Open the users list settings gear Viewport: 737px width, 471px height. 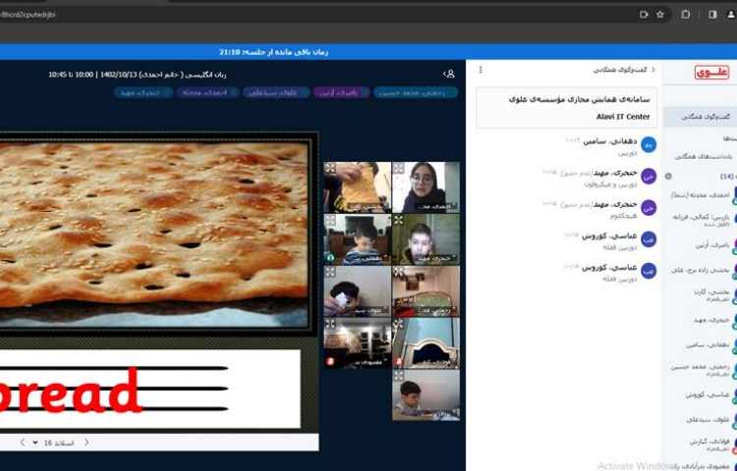click(x=668, y=177)
